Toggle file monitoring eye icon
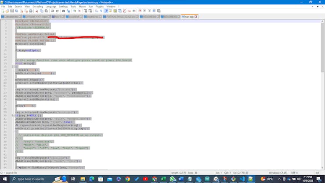 point(134,11)
